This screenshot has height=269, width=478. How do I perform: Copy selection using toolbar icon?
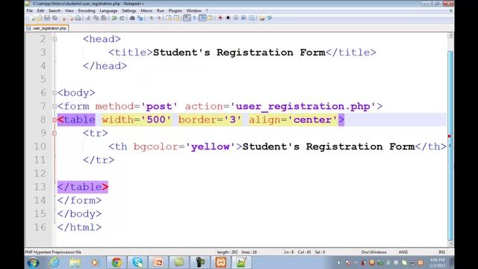coord(96,18)
